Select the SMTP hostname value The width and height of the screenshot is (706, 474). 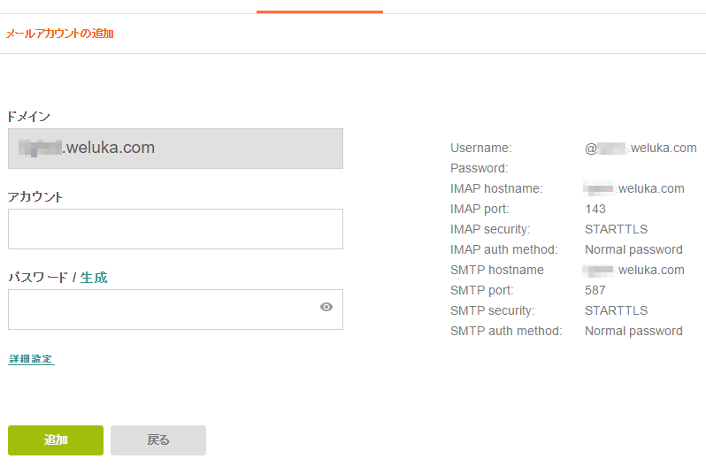[x=634, y=270]
